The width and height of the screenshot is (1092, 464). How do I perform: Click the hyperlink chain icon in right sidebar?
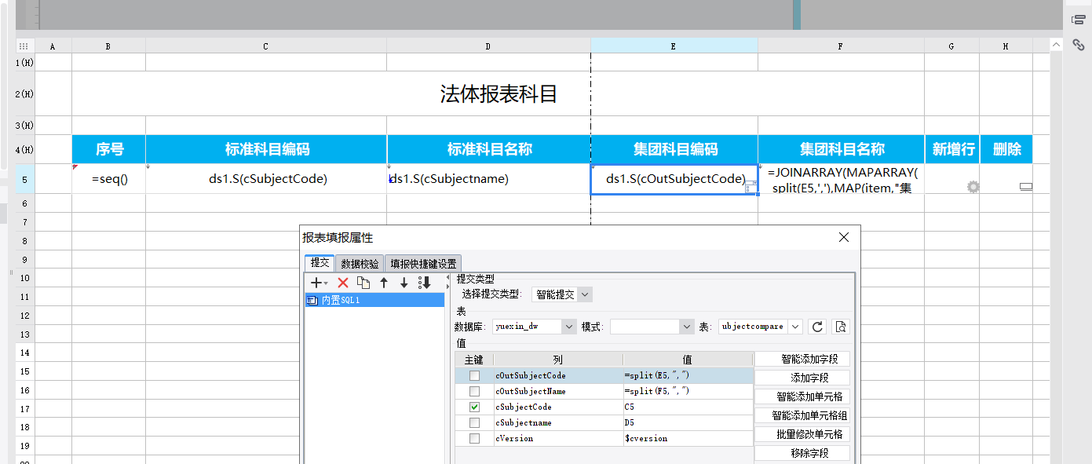(1079, 45)
